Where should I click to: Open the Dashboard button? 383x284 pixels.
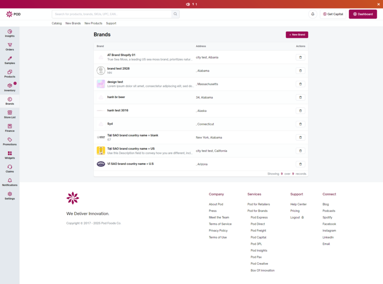point(362,14)
